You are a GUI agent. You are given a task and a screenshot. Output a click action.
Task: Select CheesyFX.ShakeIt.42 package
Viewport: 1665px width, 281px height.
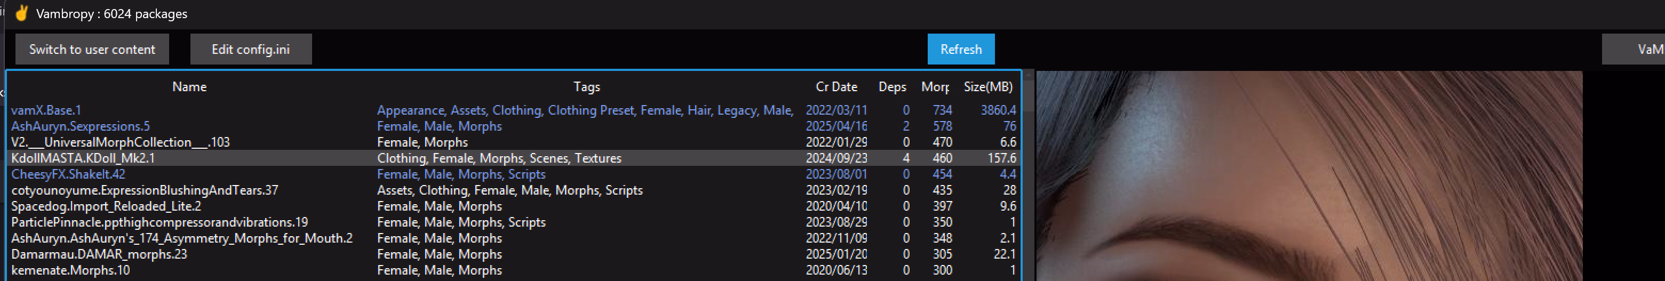514,174
